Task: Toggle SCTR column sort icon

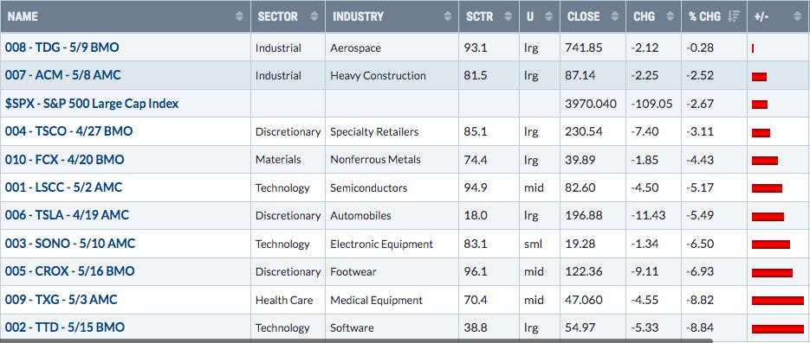Action: tap(509, 16)
